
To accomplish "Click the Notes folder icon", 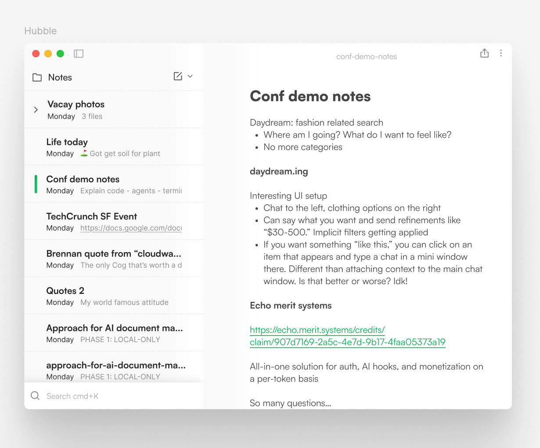I will pos(37,78).
